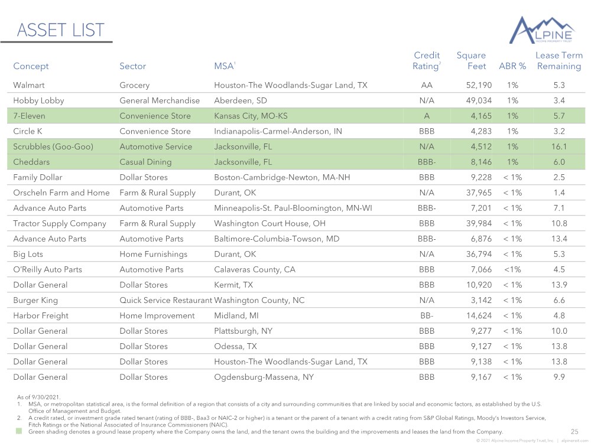Click the As of 9/30/2021 note
This screenshot has height=443, width=591.
38,397
